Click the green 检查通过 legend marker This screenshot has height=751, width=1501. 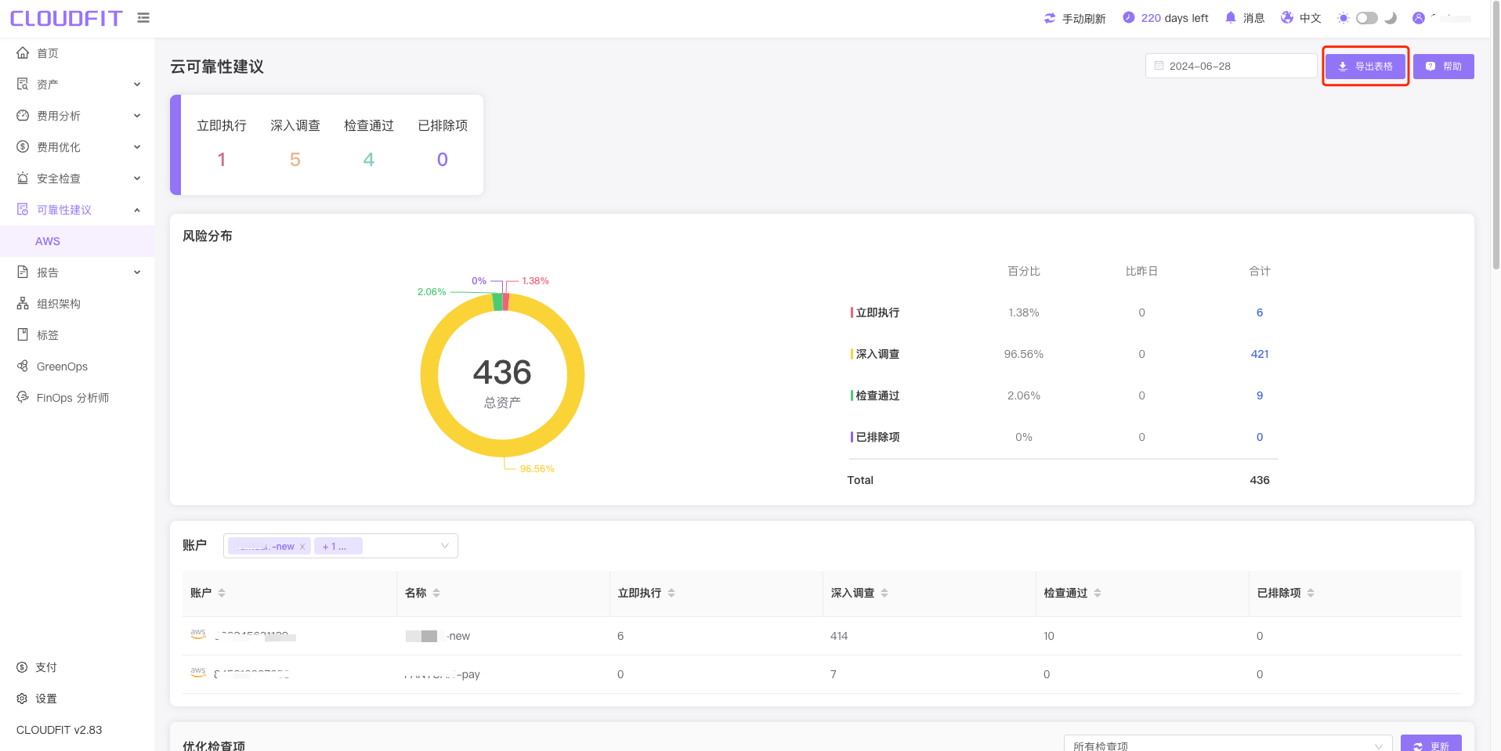click(x=852, y=395)
